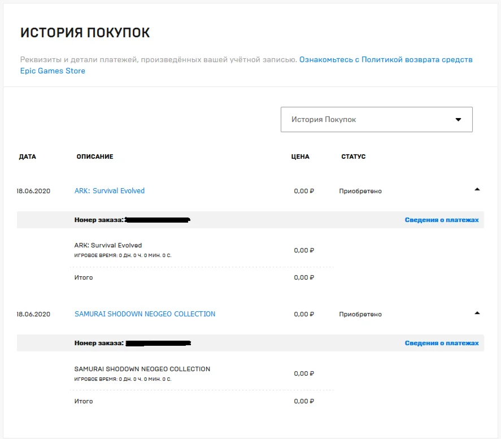Click the ОПИСАНИЕ column header
Viewport: 501px width, 439px height.
point(95,157)
